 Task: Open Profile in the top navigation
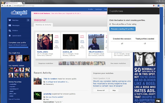tap(90, 9)
